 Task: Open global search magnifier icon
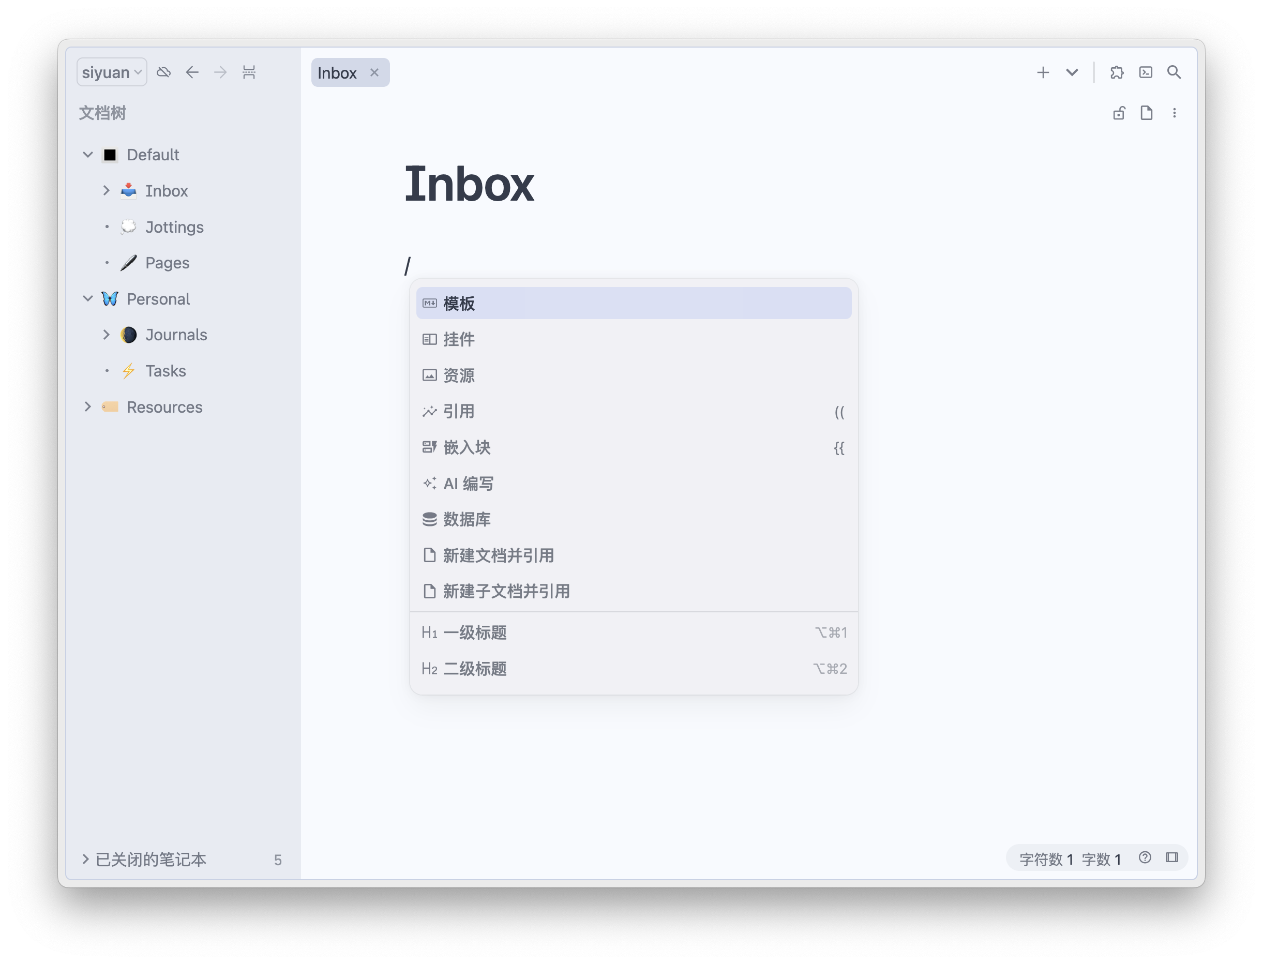(x=1174, y=72)
